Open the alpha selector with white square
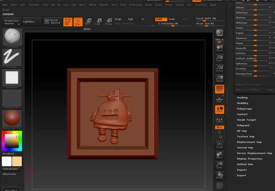The width and height of the screenshot is (275, 191). pos(12,78)
